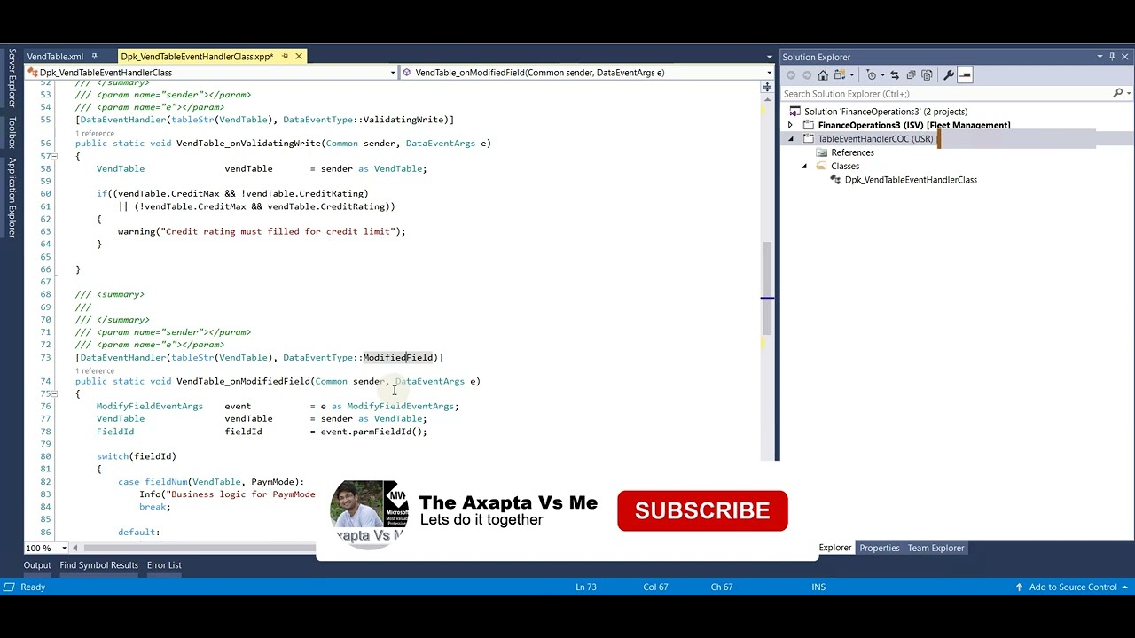Open Toolbox side tab
The image size is (1135, 638).
pyautogui.click(x=12, y=132)
